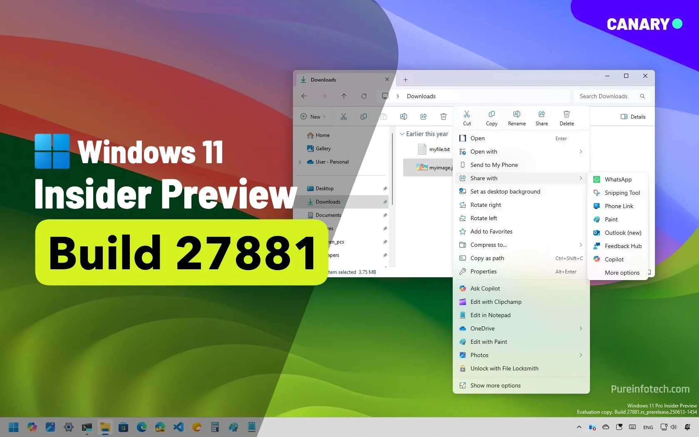This screenshot has width=699, height=437.
Task: Refresh the Downloads folder view
Action: coord(364,96)
